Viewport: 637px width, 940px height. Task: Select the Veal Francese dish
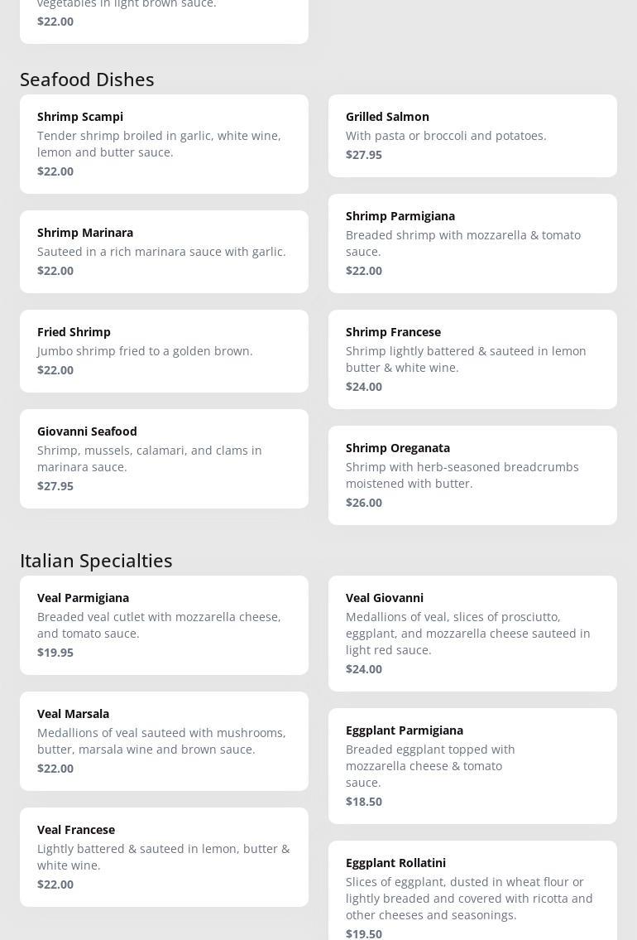click(x=164, y=856)
